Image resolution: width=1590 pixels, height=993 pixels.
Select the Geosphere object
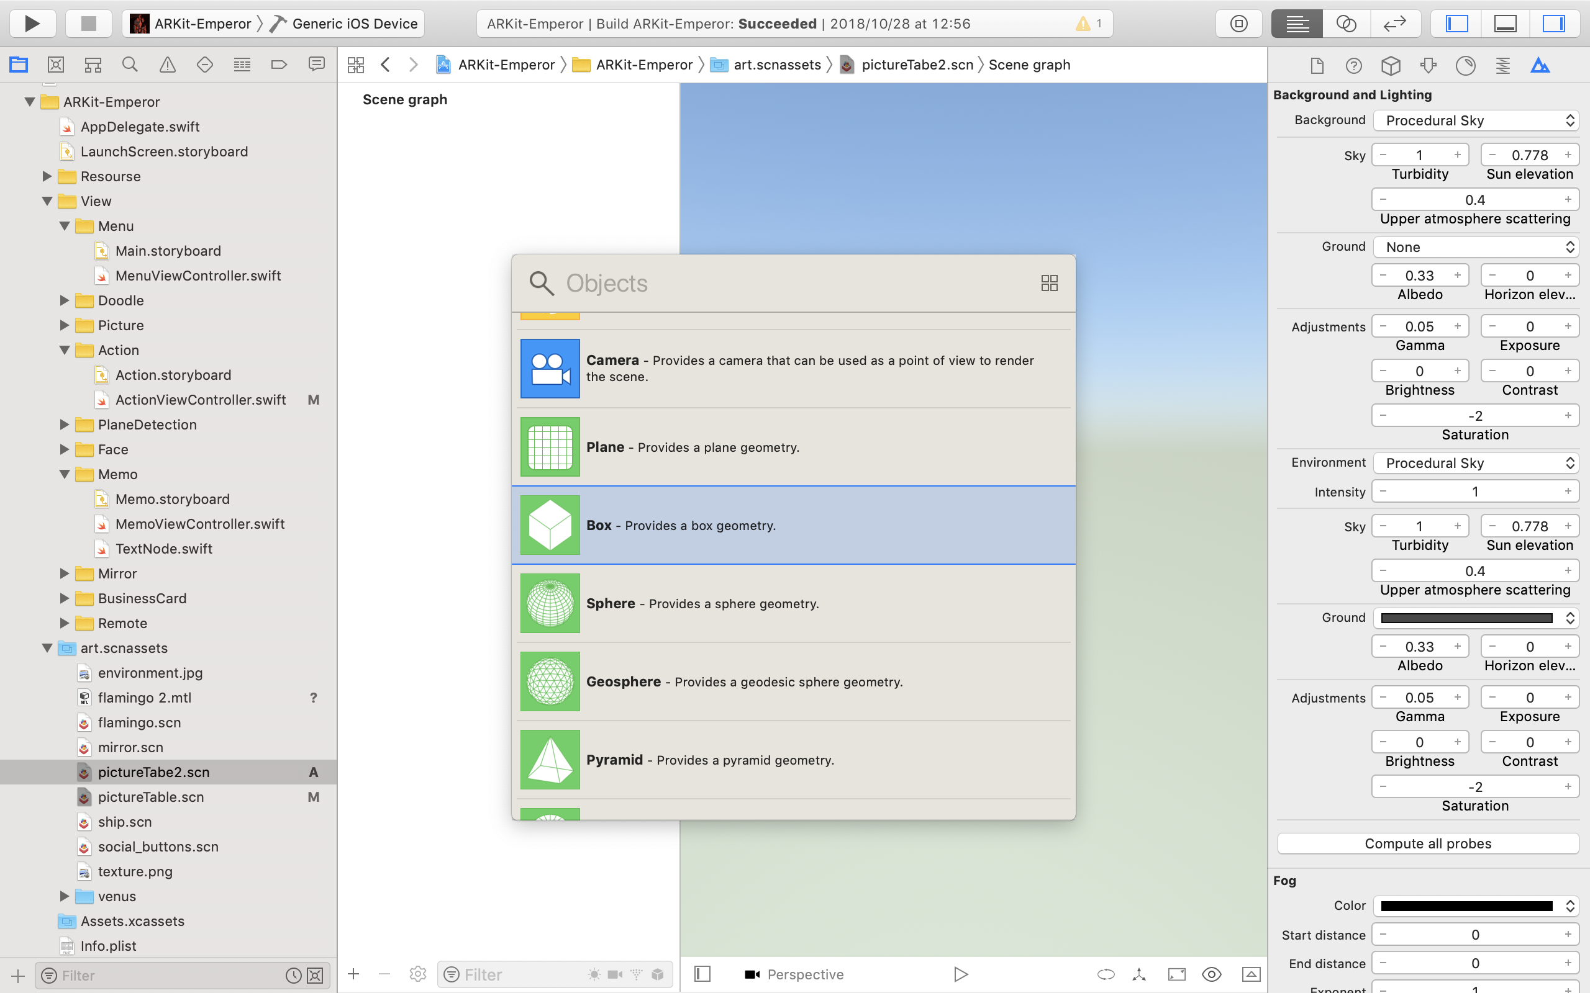tap(794, 681)
